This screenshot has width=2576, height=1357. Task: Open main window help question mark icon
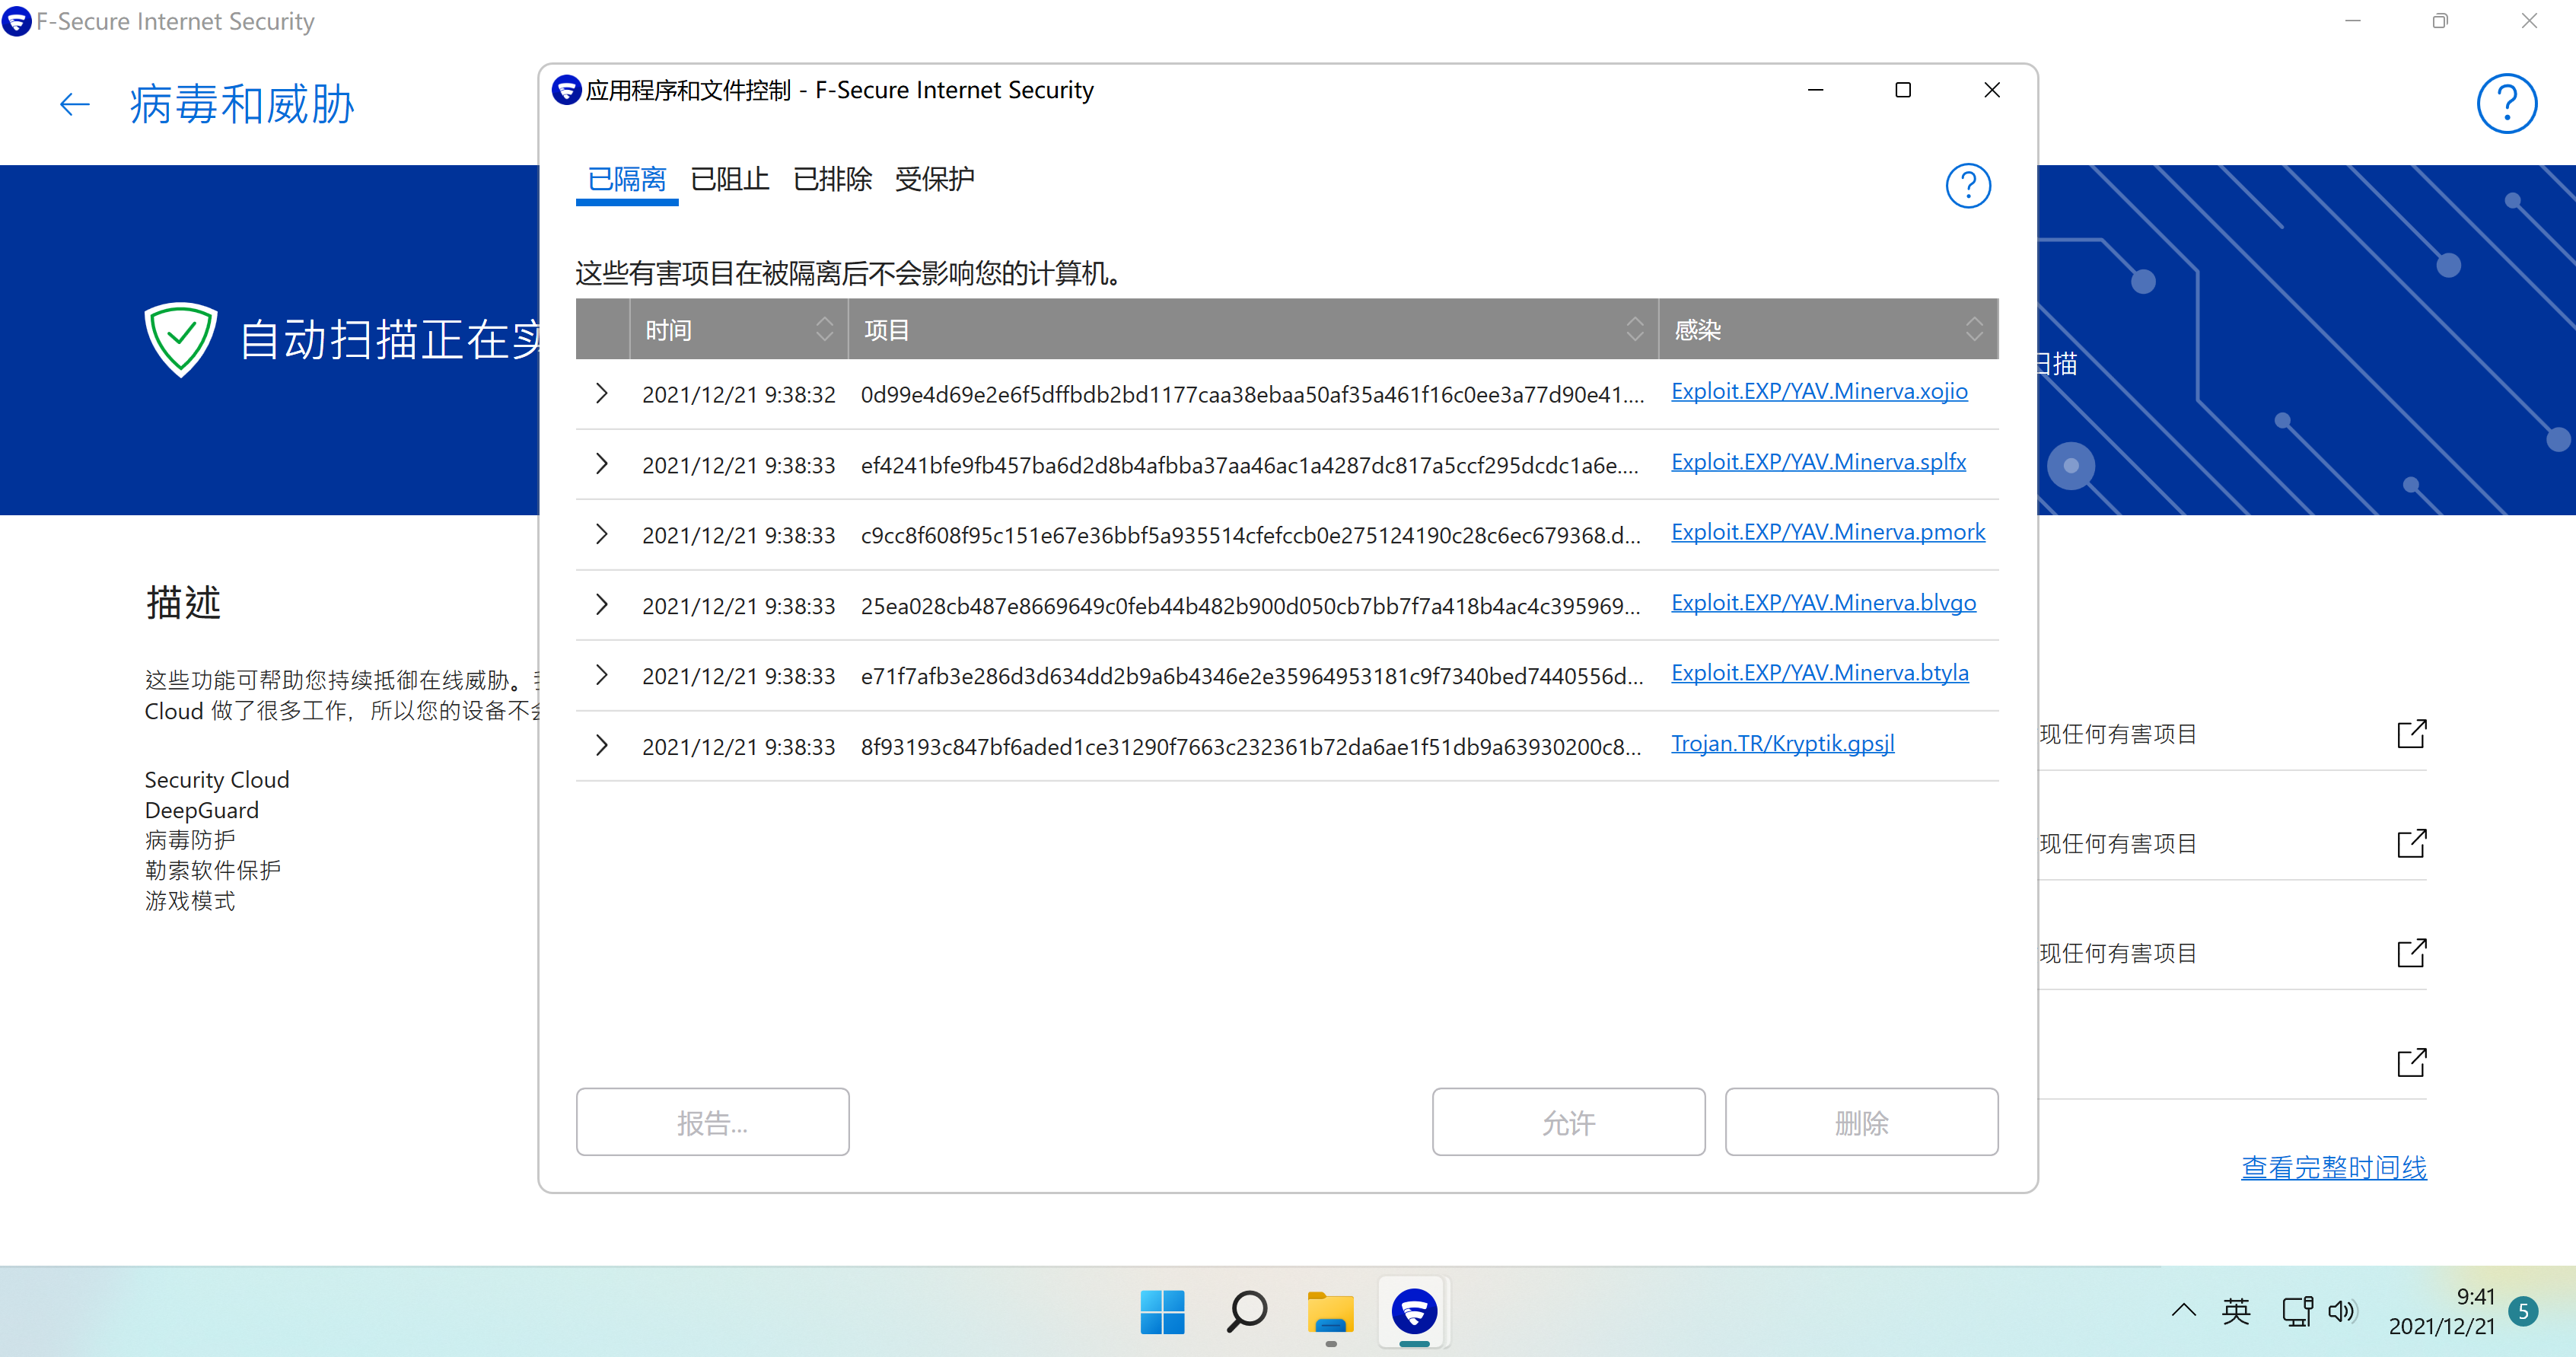pyautogui.click(x=2506, y=103)
